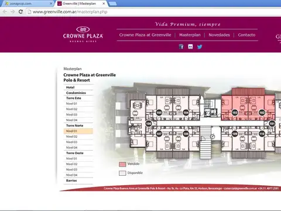The image size is (281, 211).
Task: Select unit marker 110 on floor plan
Action: [262, 134]
